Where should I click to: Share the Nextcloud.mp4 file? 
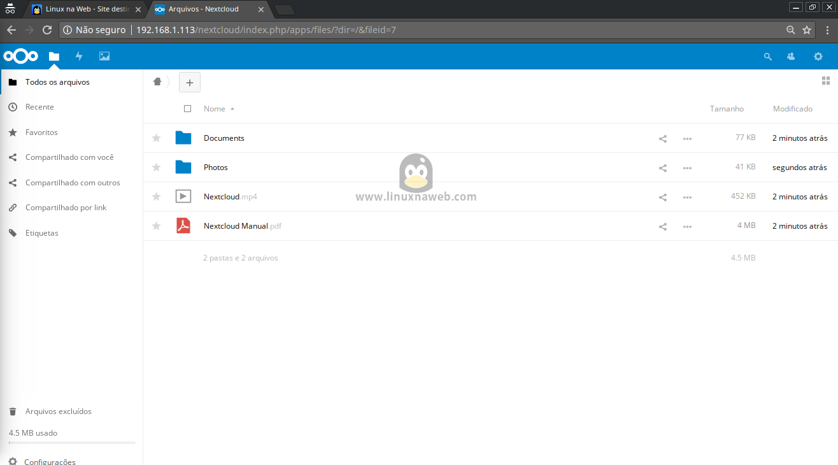pyautogui.click(x=662, y=197)
